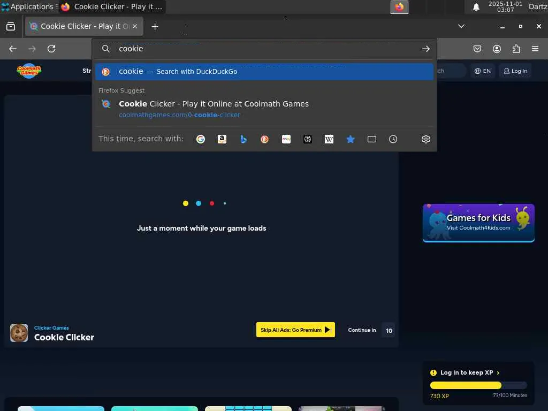The image size is (548, 411).
Task: Click the '730 XP' text
Action: coord(439,396)
